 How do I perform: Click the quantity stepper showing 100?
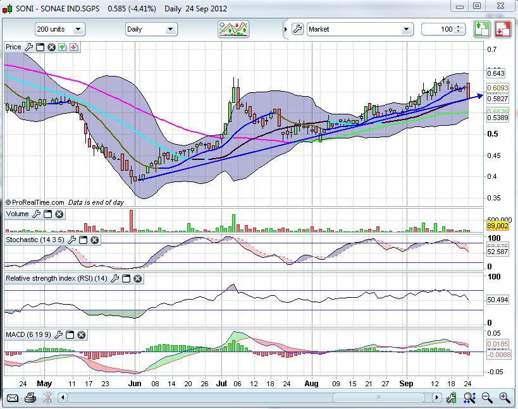(460, 29)
